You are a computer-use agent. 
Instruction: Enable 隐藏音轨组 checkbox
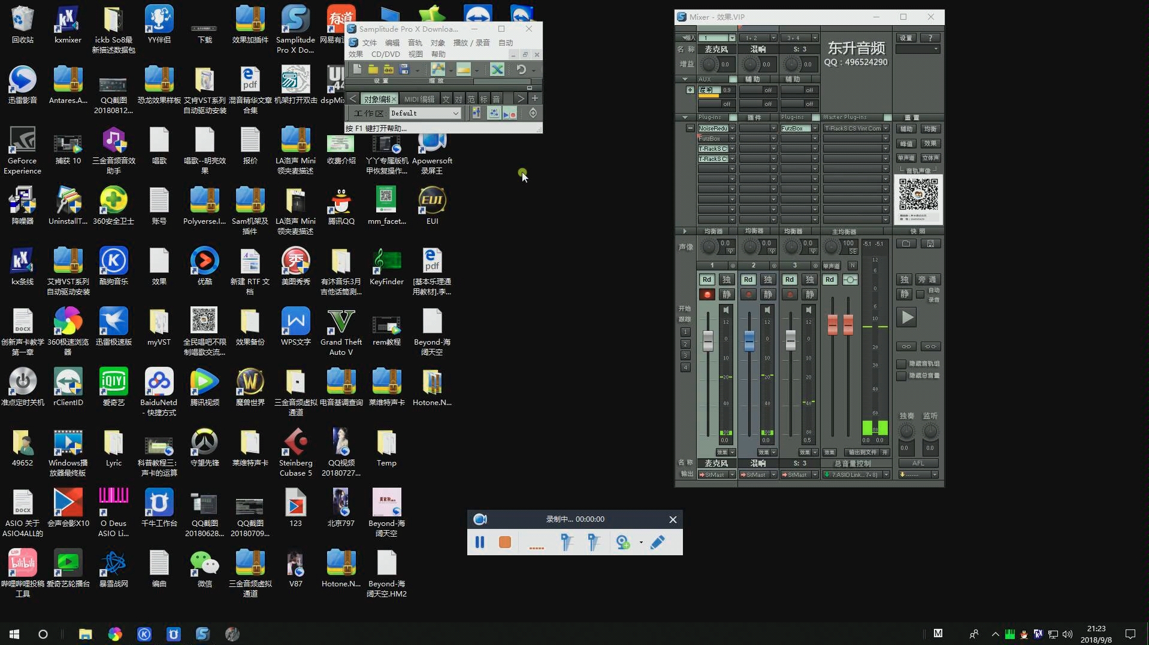pos(901,364)
